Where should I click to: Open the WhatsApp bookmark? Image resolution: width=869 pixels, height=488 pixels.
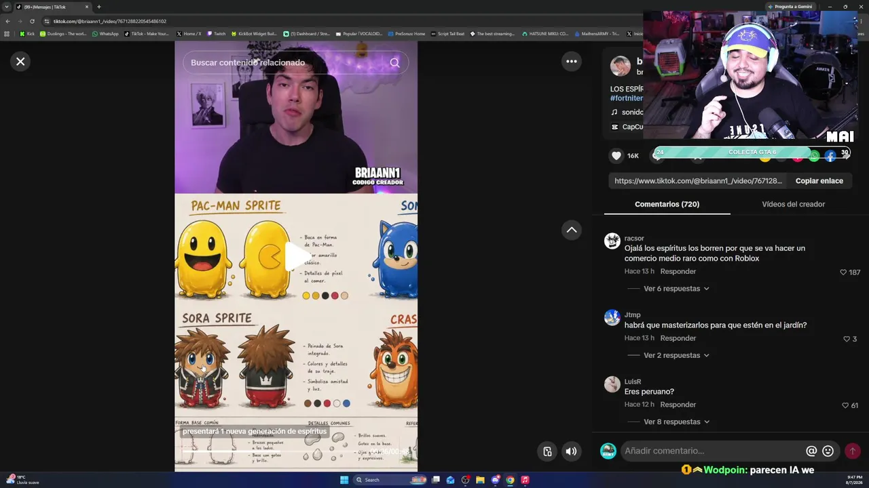click(105, 33)
